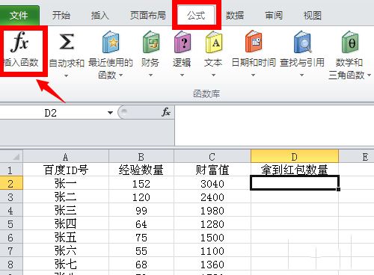The width and height of the screenshot is (374, 275).
Task: Switch to the Formulas (公式) tab
Action: tap(197, 16)
